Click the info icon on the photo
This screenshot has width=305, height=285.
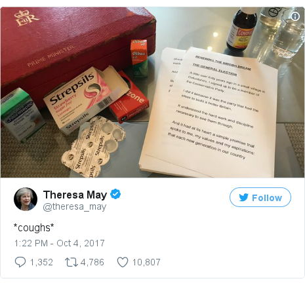click(x=295, y=16)
